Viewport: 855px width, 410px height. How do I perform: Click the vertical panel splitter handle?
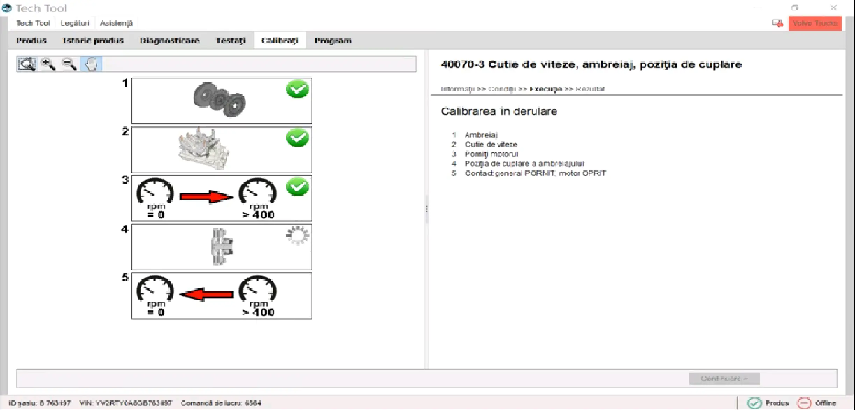(x=426, y=209)
